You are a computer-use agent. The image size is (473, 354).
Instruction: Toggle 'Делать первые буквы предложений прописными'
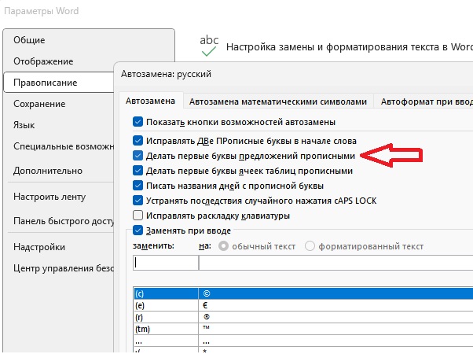(x=137, y=156)
